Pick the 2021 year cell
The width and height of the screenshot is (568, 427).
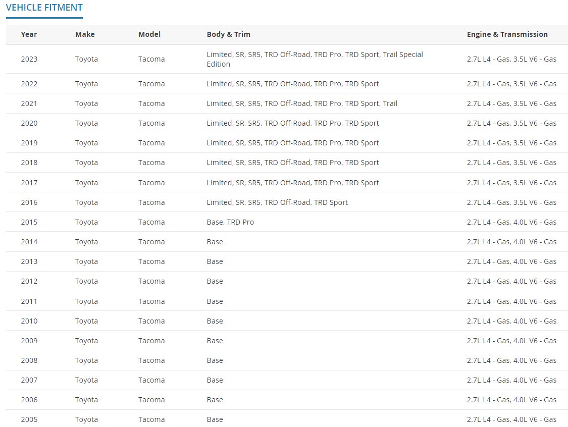(x=29, y=103)
